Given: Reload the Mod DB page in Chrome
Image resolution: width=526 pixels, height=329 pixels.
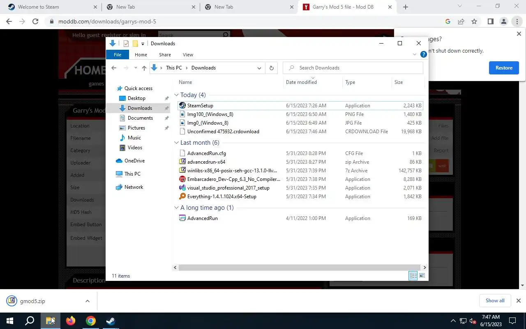Looking at the screenshot, I should pyautogui.click(x=35, y=21).
